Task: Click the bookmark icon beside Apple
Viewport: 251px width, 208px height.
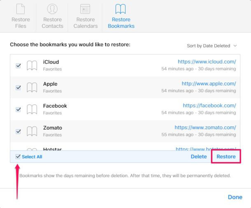Action: pos(32,87)
